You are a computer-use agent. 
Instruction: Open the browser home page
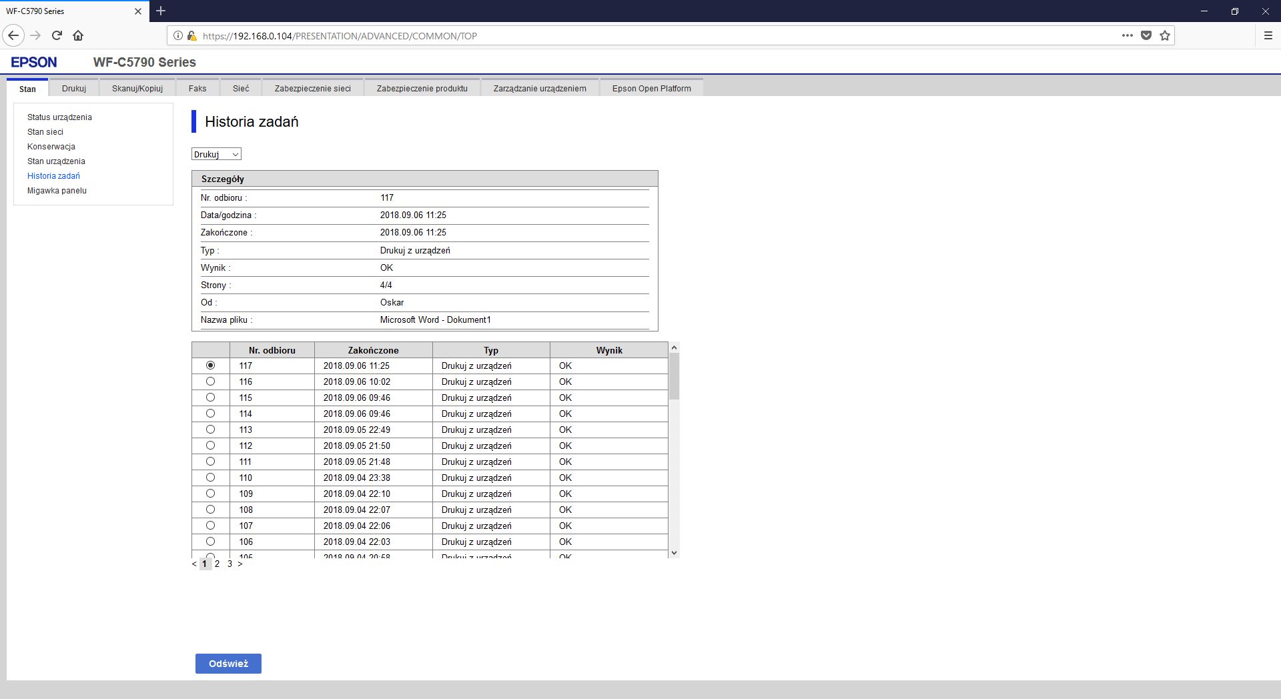(x=78, y=35)
